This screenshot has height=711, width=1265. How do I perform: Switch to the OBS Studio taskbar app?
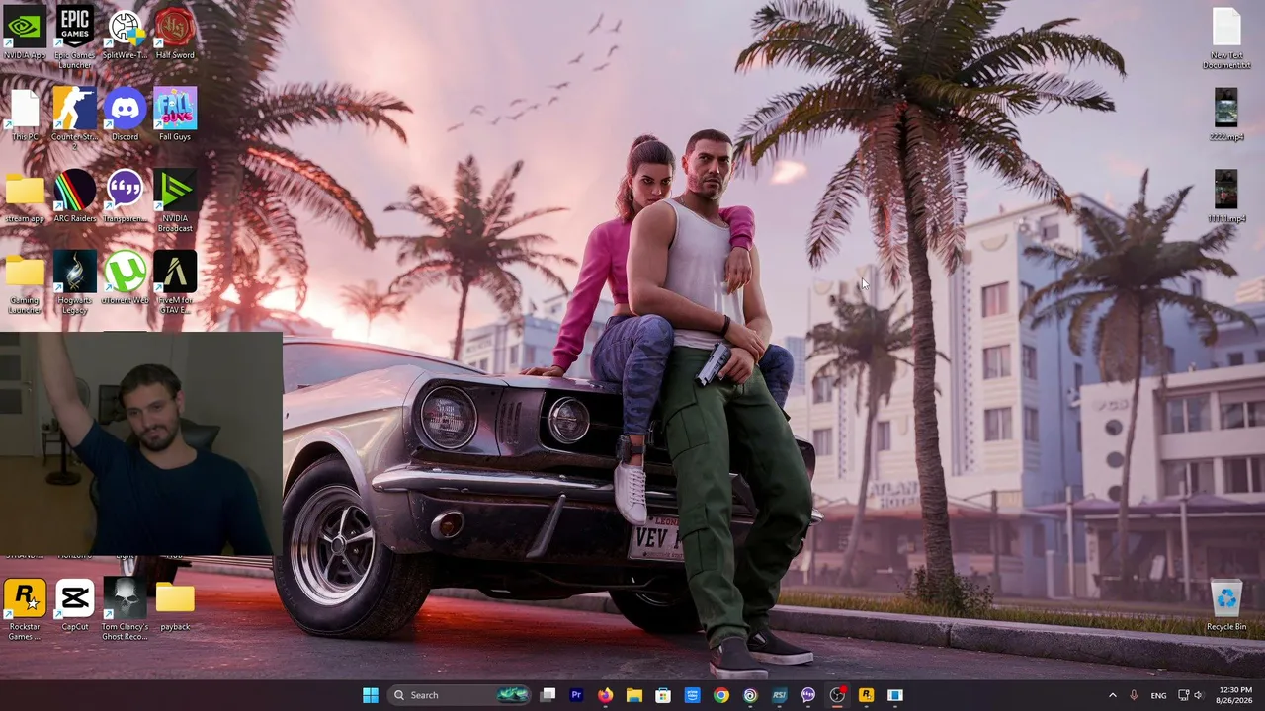tap(837, 695)
